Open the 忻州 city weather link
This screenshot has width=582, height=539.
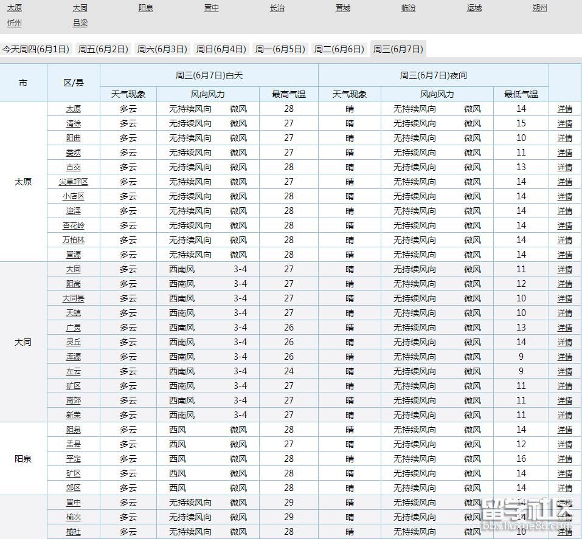[14, 23]
